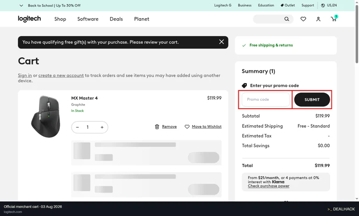Open the wishlist heart icon in header
The image size is (359, 216).
tap(303, 19)
